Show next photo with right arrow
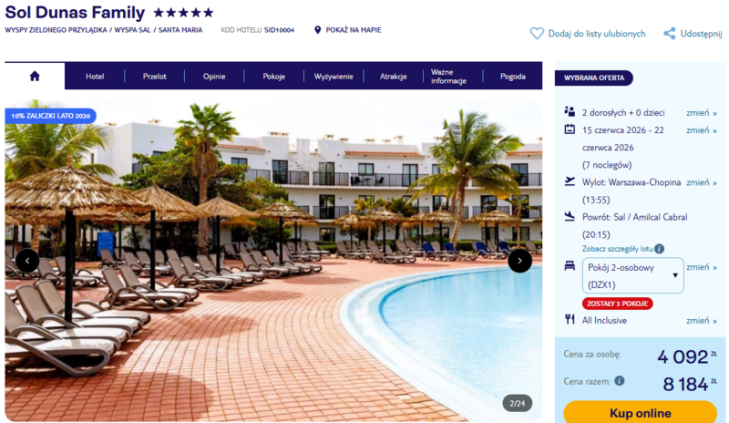This screenshot has width=729, height=423. 519,261
